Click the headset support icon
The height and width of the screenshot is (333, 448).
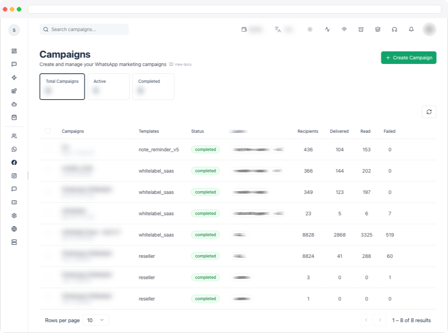point(395,29)
